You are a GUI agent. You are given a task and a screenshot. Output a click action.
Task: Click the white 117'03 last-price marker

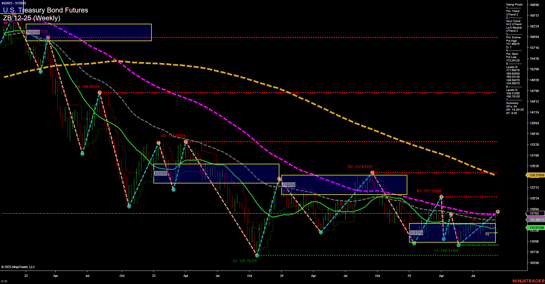click(536, 213)
